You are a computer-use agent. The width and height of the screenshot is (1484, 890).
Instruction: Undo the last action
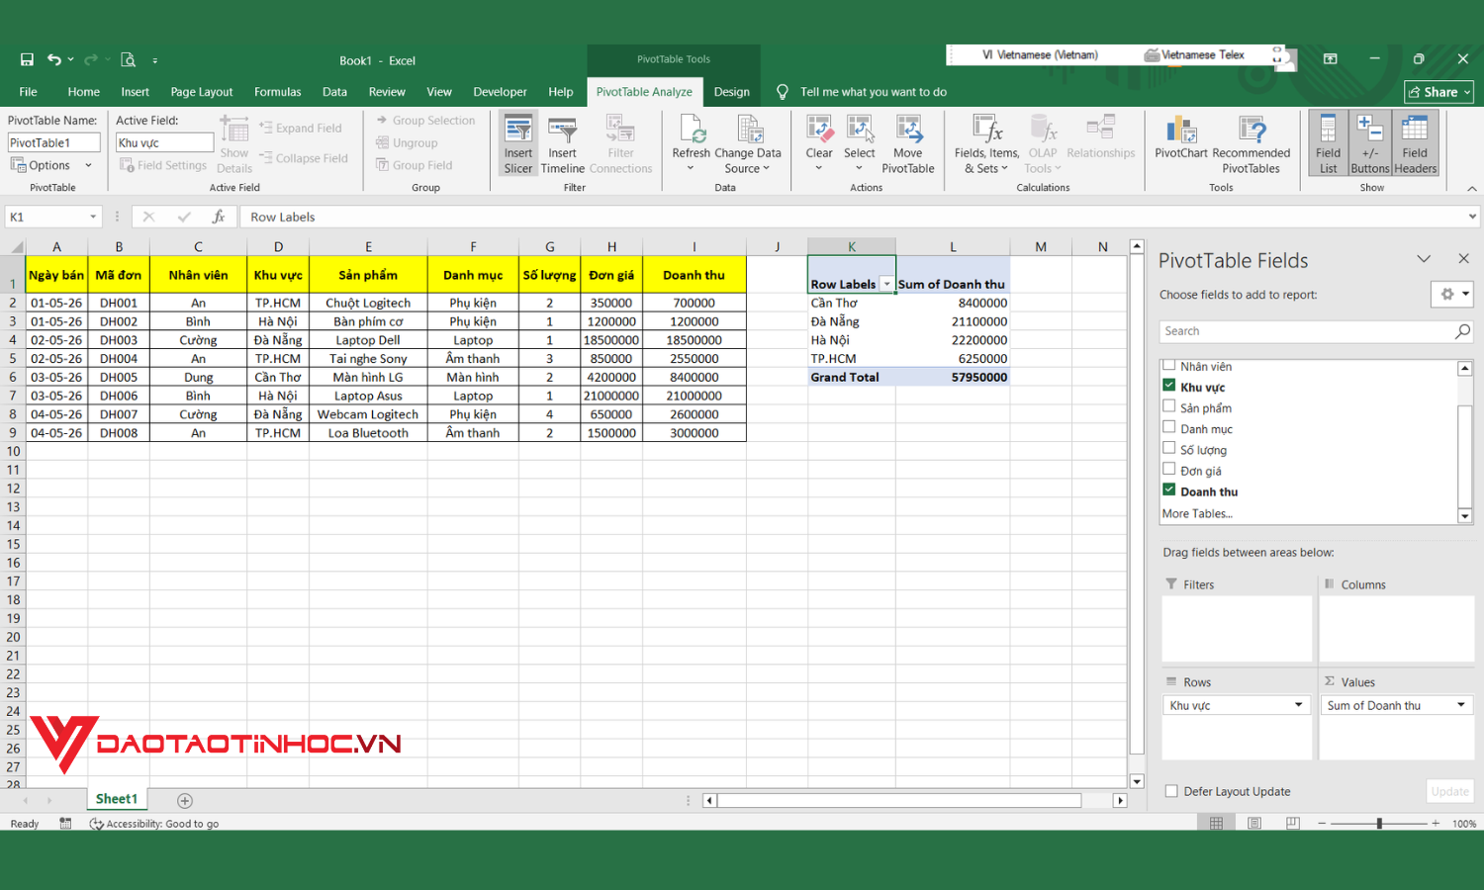coord(54,60)
